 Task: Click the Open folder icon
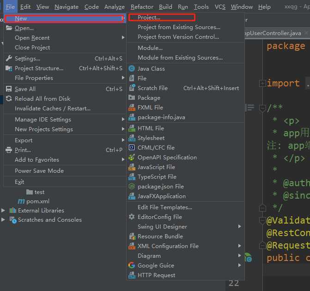click(x=9, y=28)
